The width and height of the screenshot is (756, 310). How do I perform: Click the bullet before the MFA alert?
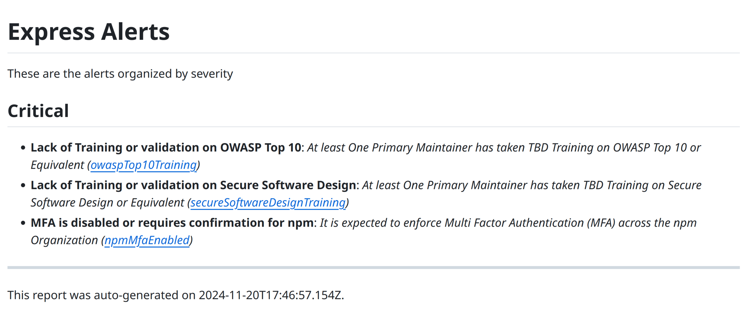(x=23, y=223)
